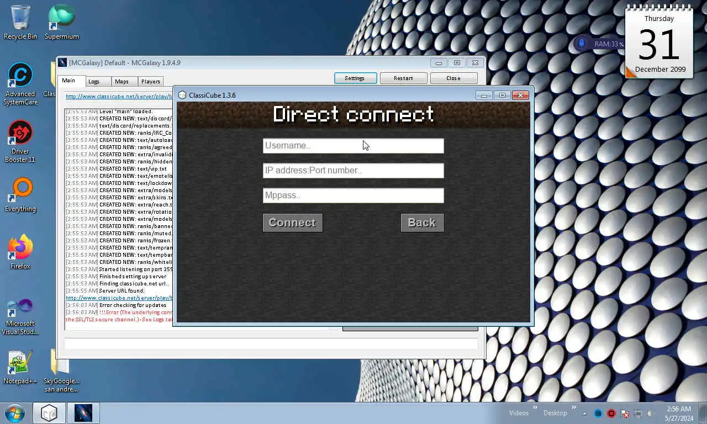Select the 'Server URL found:' log line

(x=105, y=291)
